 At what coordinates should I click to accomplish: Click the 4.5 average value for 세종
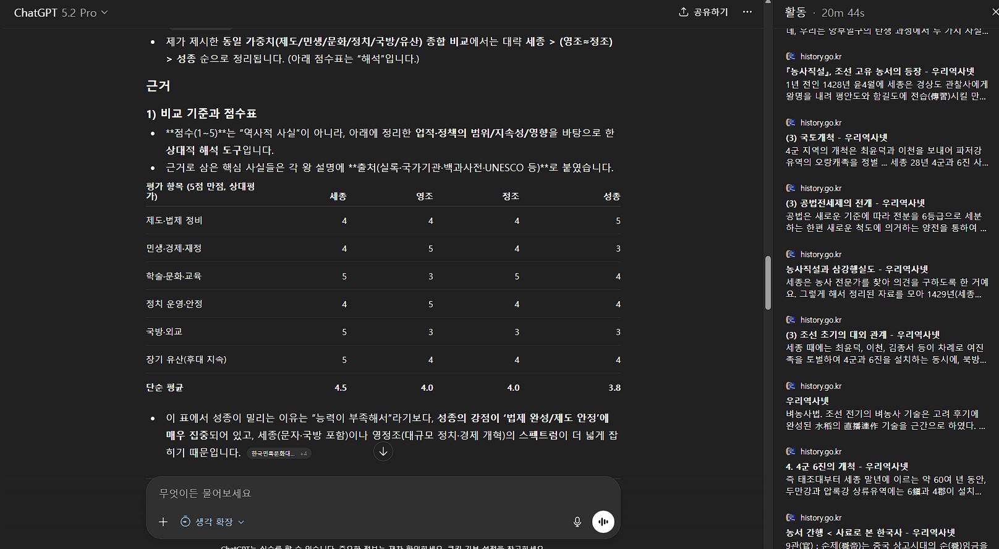click(x=341, y=388)
